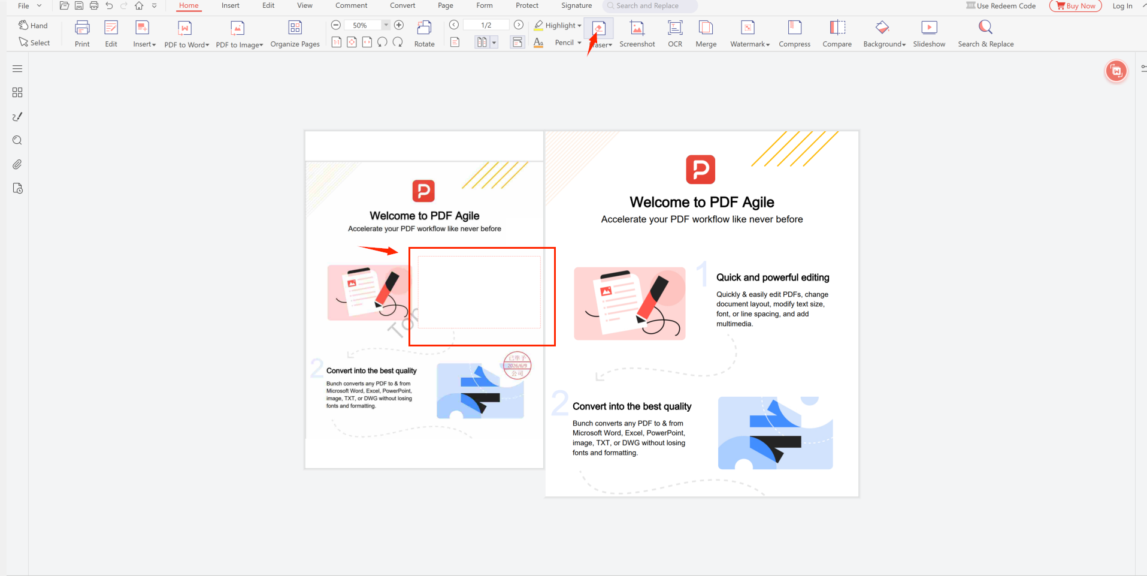Click the Buy Now button
Image resolution: width=1147 pixels, height=576 pixels.
1076,6
